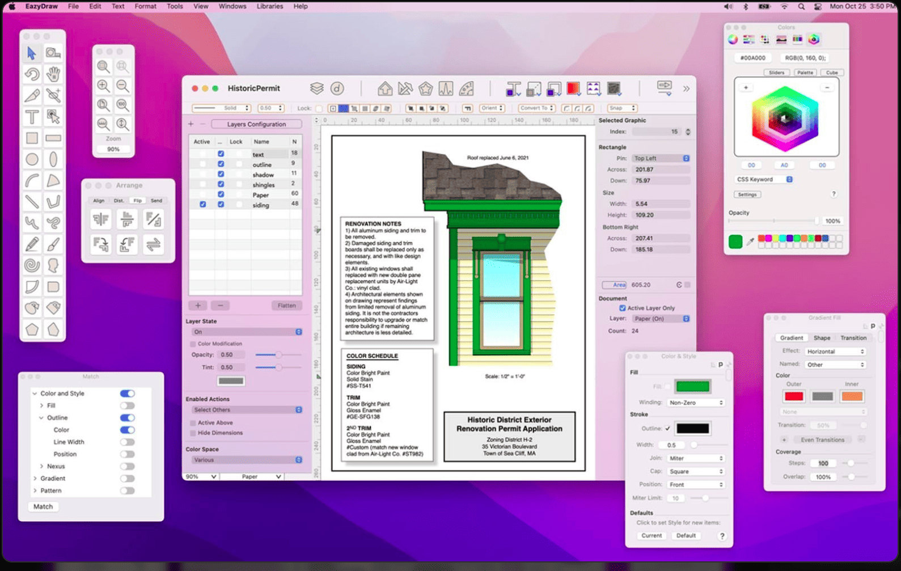Open Spotlight search in menu bar
The image size is (901, 571).
[x=801, y=6]
